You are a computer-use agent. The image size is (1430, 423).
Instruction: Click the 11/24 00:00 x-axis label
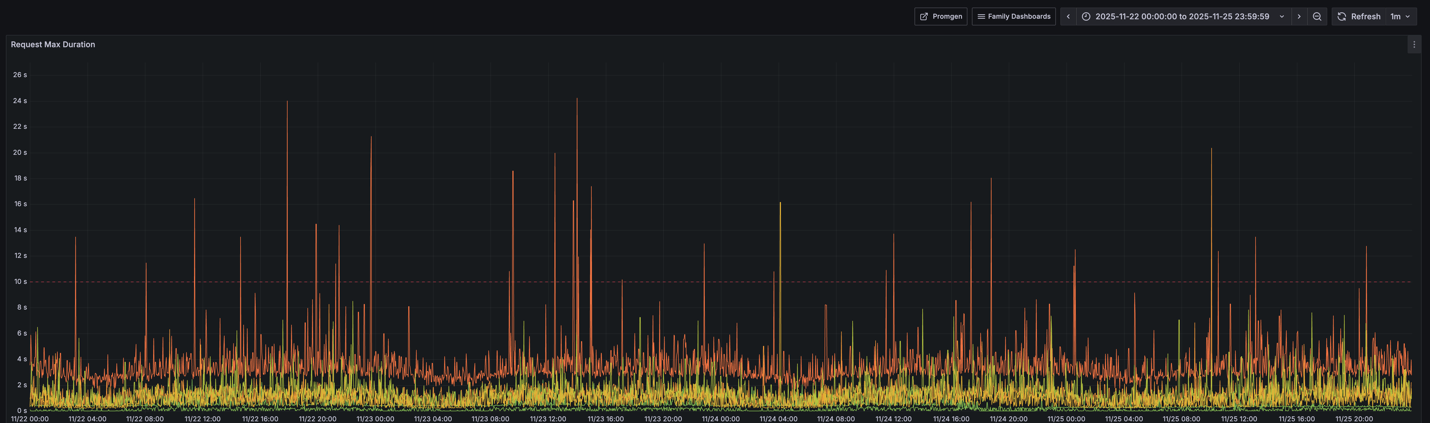pyautogui.click(x=720, y=419)
